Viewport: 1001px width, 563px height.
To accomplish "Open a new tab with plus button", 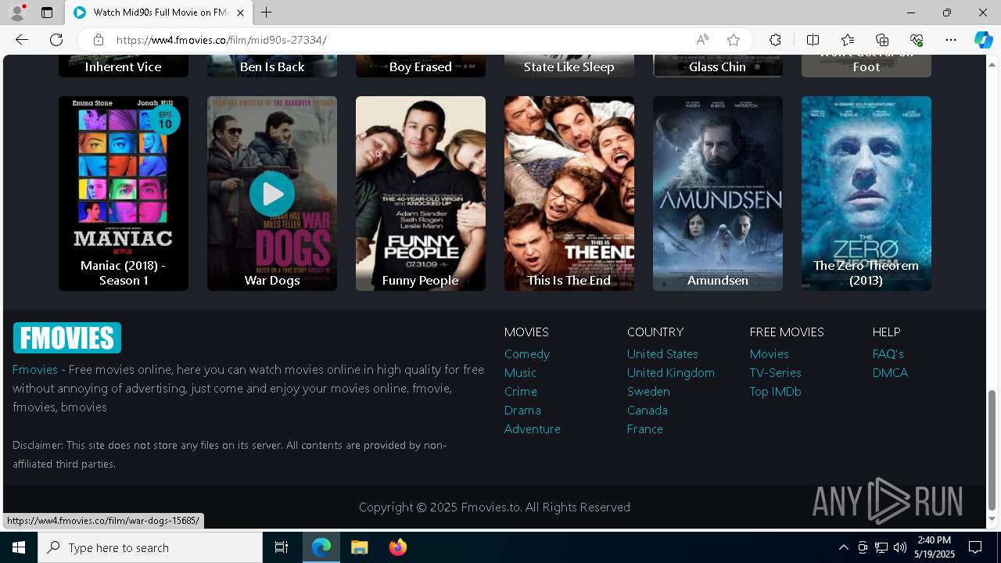I will pyautogui.click(x=267, y=13).
